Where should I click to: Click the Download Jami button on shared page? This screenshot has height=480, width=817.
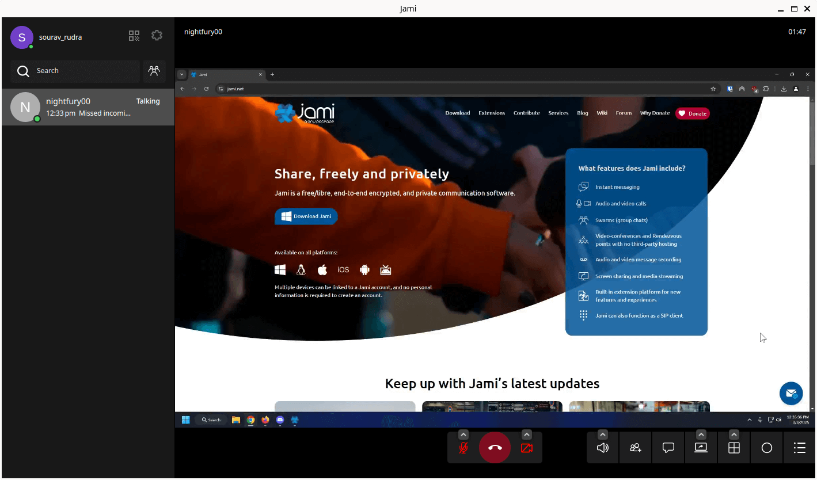pos(306,216)
